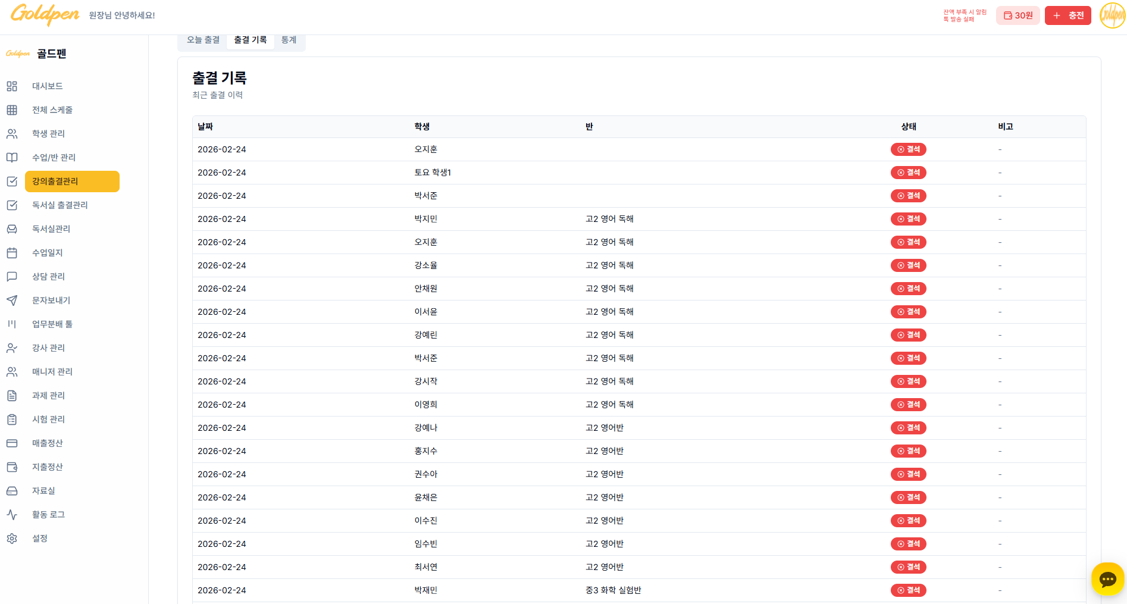Click the 결석 status badge for 박재민

[x=908, y=590]
